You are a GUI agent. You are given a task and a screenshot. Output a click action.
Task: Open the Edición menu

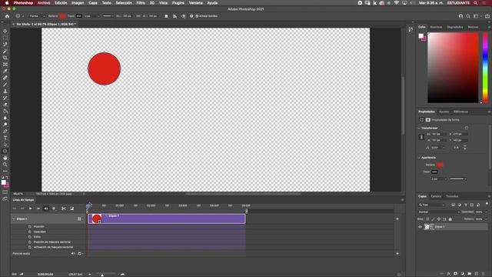pos(61,3)
